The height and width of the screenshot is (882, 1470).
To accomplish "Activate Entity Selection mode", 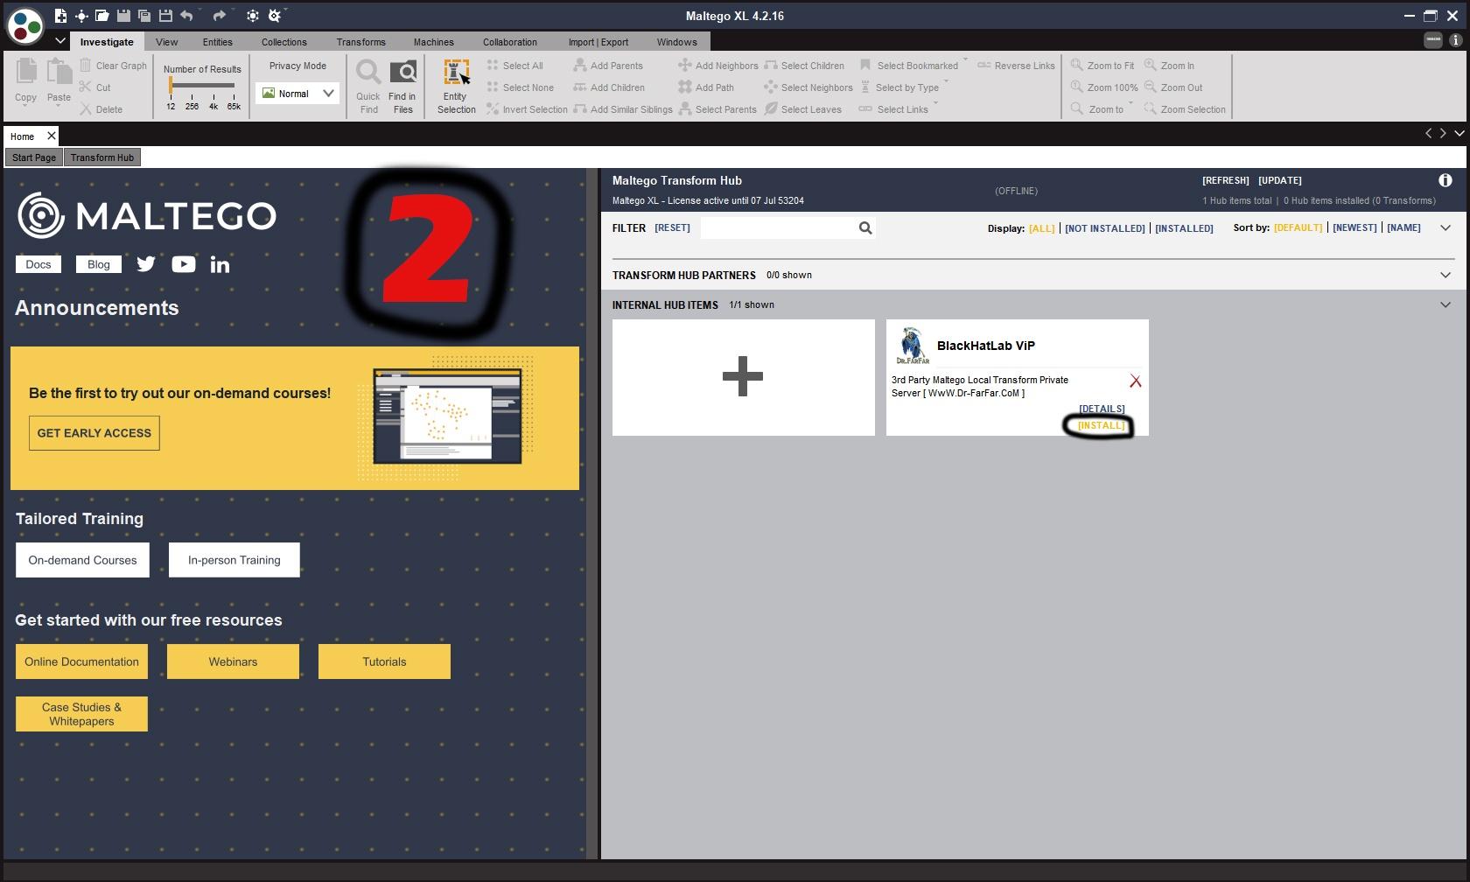I will pos(457,86).
